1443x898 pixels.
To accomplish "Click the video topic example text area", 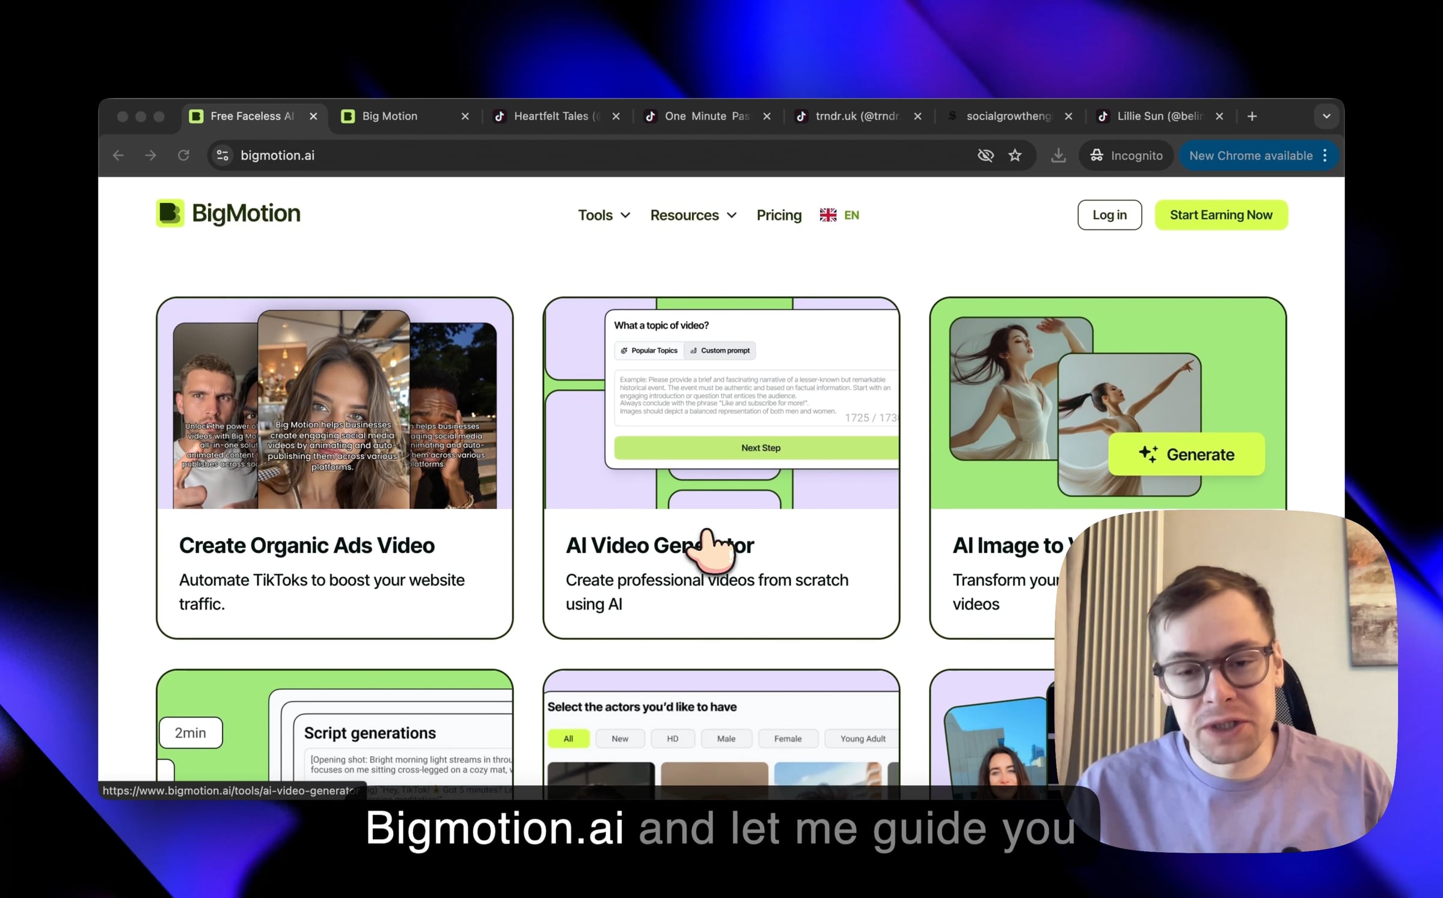I will click(756, 398).
